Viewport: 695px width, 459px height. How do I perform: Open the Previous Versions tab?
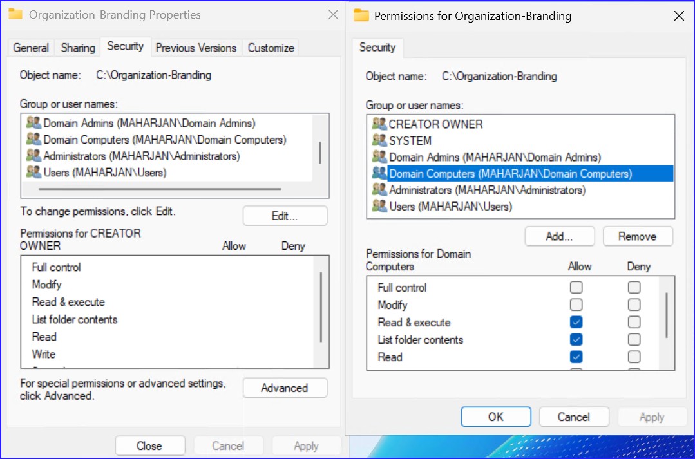click(196, 47)
